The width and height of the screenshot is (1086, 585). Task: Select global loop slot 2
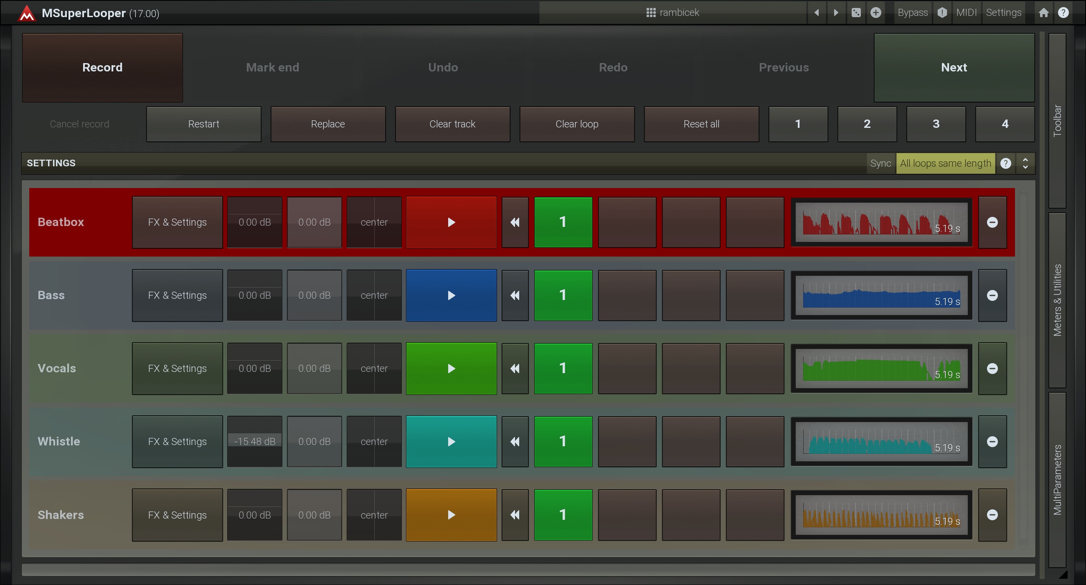coord(867,124)
